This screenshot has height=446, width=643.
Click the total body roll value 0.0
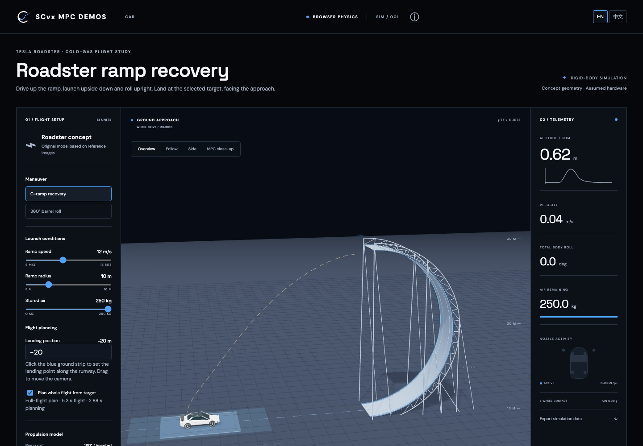click(548, 261)
